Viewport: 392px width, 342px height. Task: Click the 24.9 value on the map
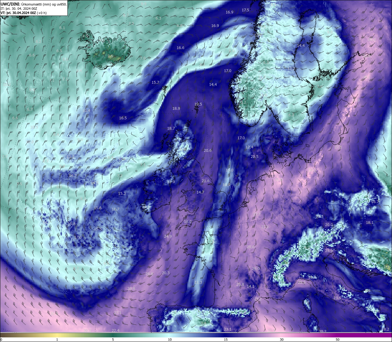coord(168,236)
